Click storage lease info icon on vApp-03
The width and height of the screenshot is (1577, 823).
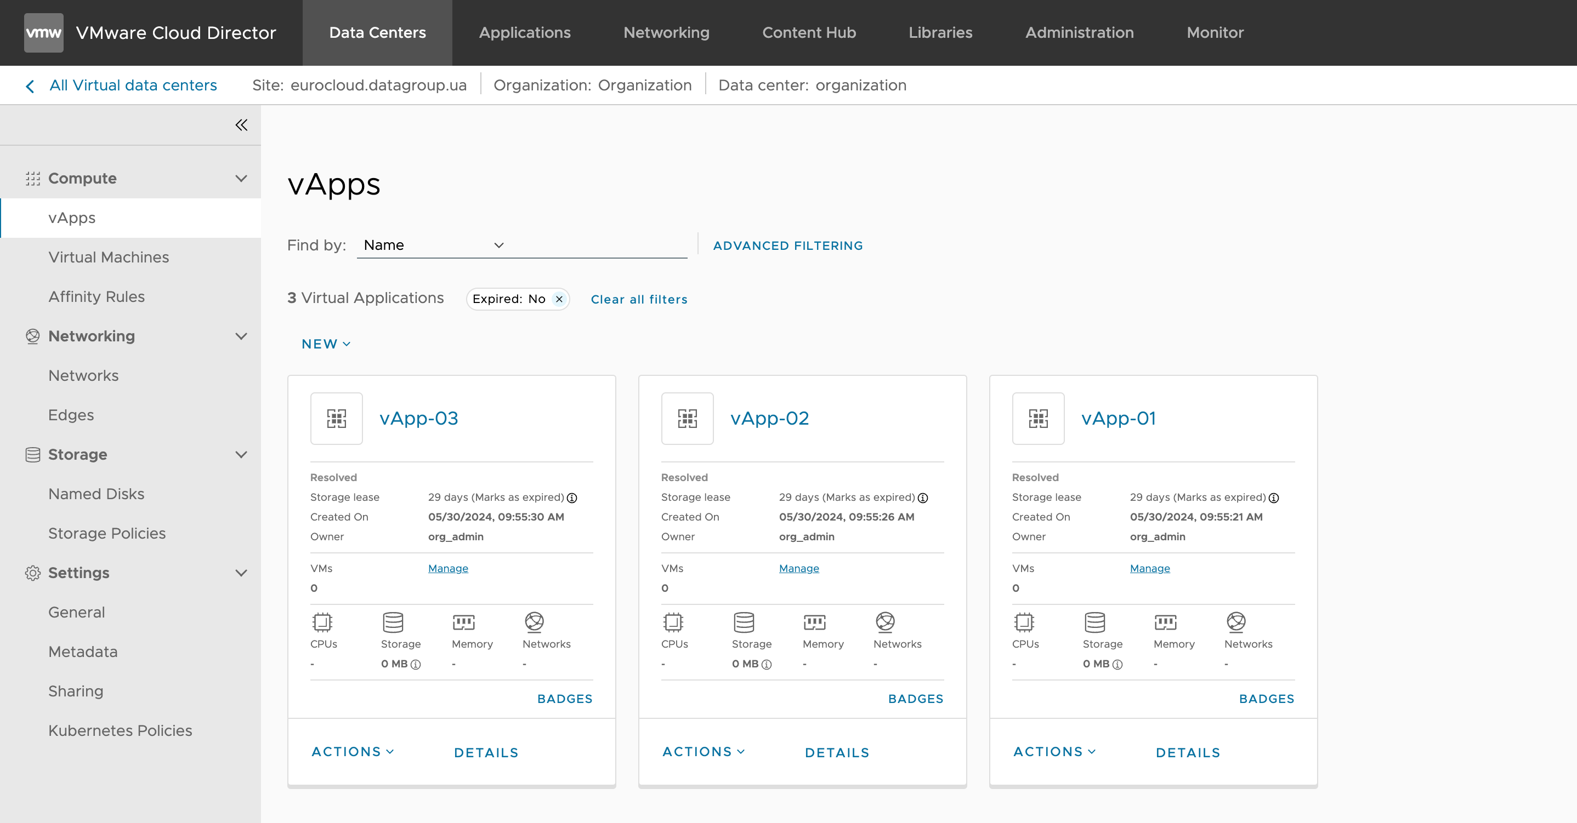tap(572, 498)
